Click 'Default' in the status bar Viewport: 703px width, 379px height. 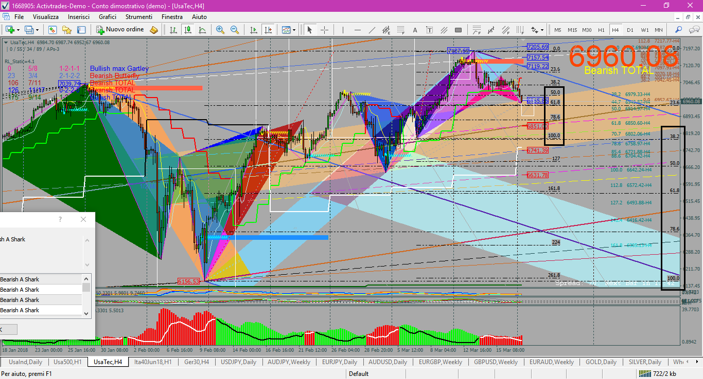pos(359,374)
